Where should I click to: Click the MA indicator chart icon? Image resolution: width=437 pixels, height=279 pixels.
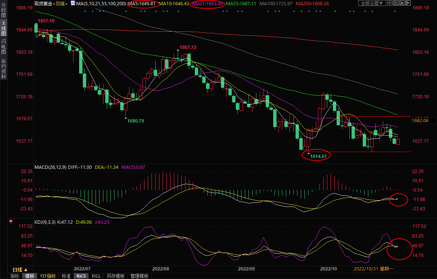(x=73, y=3)
